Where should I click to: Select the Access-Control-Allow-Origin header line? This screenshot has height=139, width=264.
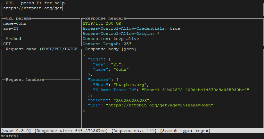tap(121, 34)
